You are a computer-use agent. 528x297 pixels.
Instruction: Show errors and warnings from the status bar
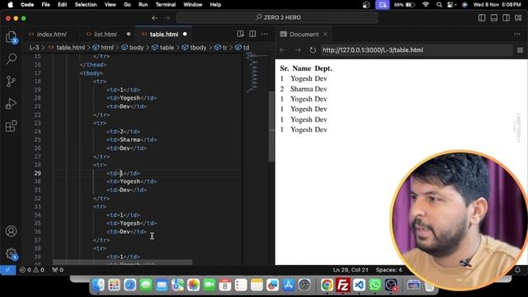pyautogui.click(x=32, y=270)
